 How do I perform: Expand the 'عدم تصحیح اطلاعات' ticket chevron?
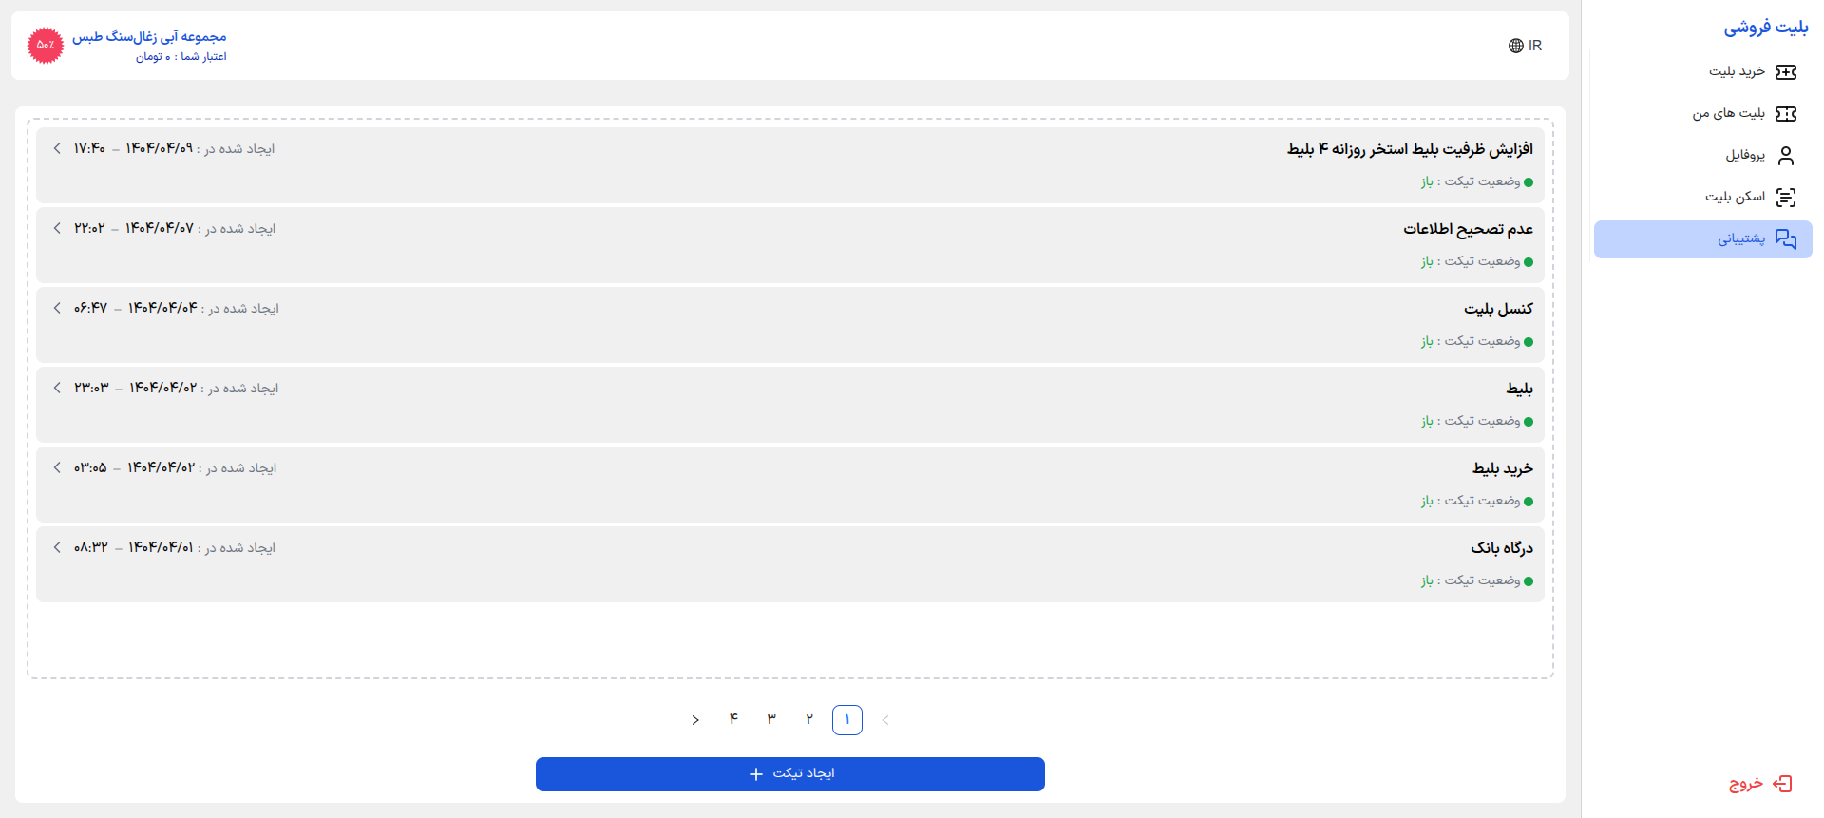click(x=57, y=229)
